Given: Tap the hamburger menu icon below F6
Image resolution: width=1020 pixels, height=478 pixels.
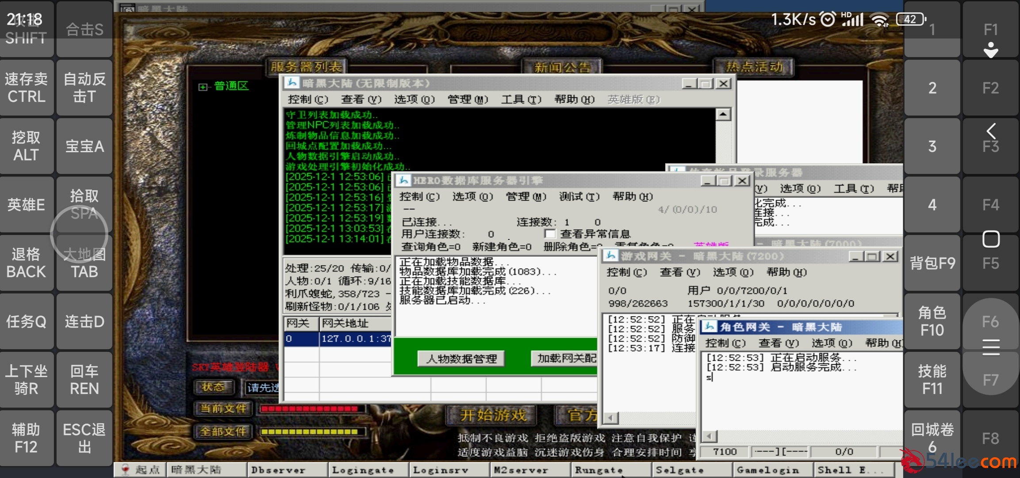Looking at the screenshot, I should click(991, 347).
